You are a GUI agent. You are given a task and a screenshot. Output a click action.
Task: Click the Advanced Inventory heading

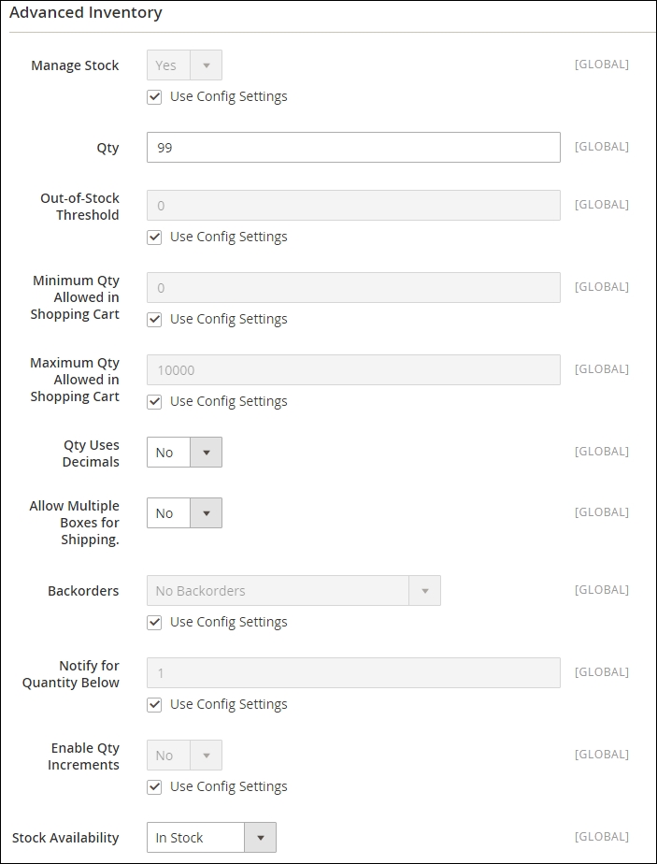pyautogui.click(x=86, y=13)
